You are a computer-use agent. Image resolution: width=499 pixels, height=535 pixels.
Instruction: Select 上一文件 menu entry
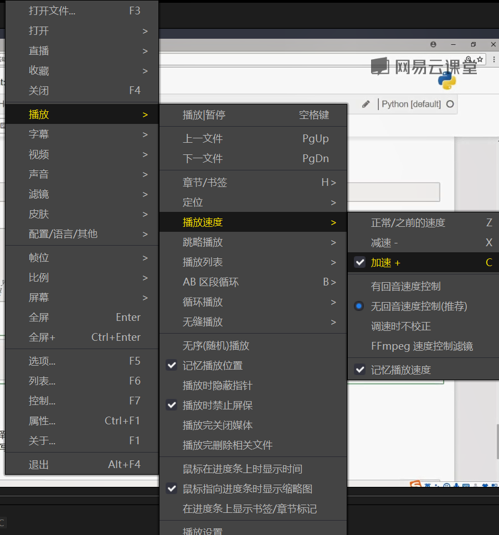coord(253,138)
